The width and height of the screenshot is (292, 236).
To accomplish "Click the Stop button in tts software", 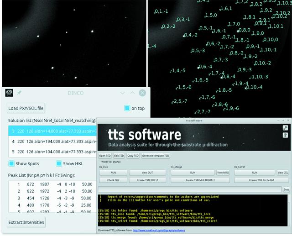I will click(x=287, y=189).
